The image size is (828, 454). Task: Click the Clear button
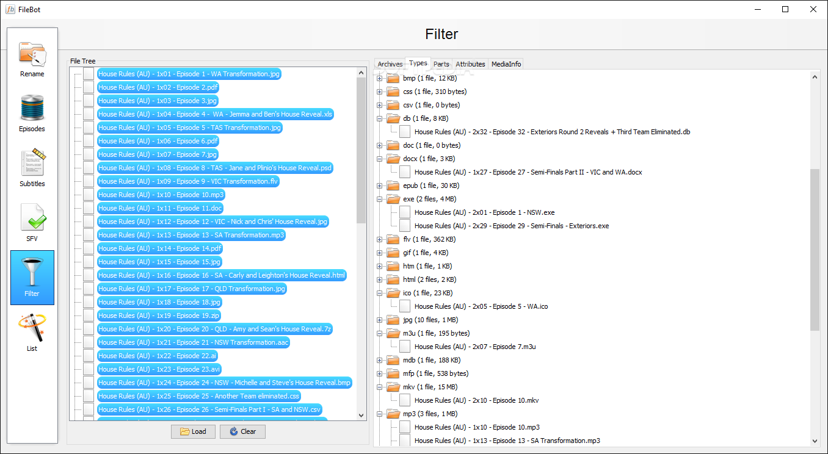[x=242, y=431]
